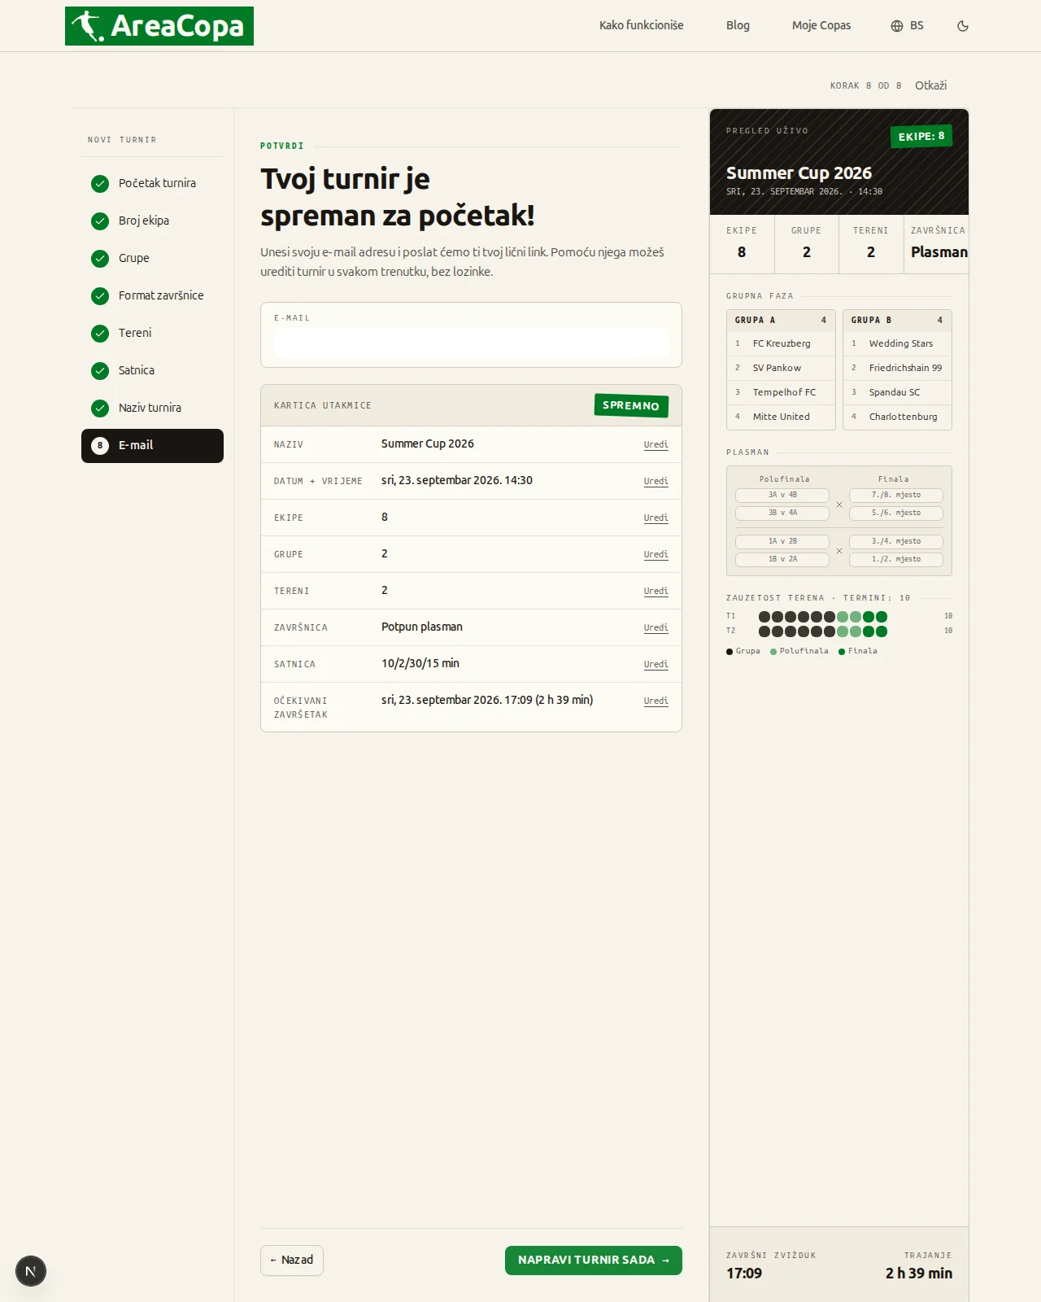
Task: Go to Naziv turnira step
Action: pos(152,409)
